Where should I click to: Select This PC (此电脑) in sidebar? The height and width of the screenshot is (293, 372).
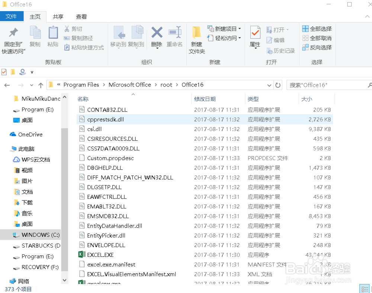point(23,149)
